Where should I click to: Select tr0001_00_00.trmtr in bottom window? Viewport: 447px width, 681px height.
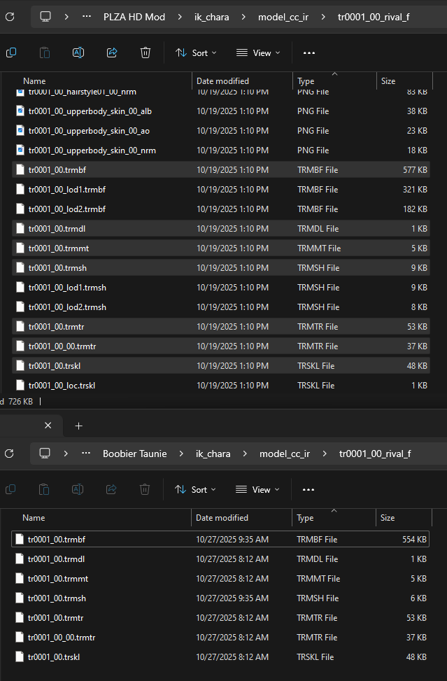click(220, 637)
